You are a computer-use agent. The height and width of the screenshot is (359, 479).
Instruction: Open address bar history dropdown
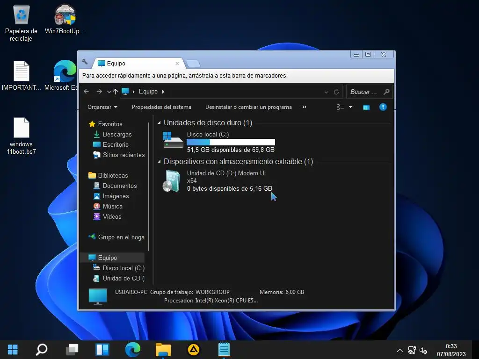[x=326, y=92]
